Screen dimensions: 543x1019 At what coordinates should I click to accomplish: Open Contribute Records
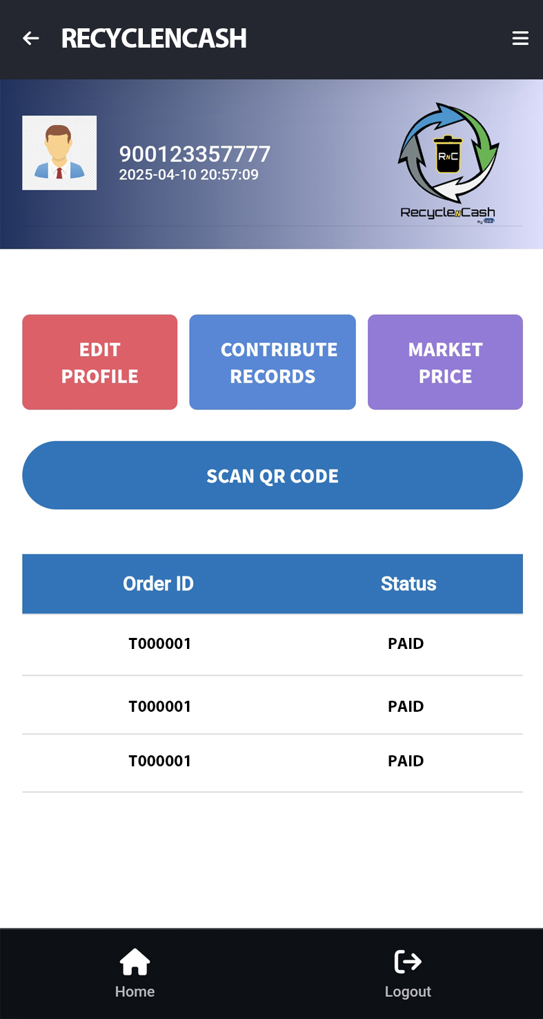tap(273, 362)
